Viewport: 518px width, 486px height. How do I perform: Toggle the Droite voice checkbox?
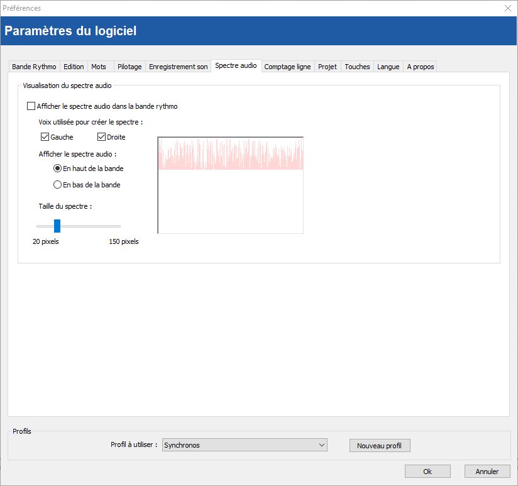coord(101,137)
